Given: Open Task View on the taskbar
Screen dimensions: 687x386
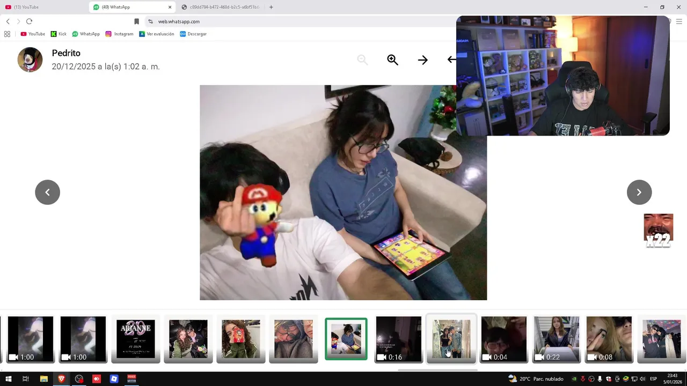Looking at the screenshot, I should click(25, 378).
